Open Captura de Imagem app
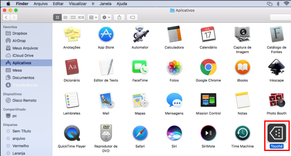The image size is (291, 156). coord(242,34)
